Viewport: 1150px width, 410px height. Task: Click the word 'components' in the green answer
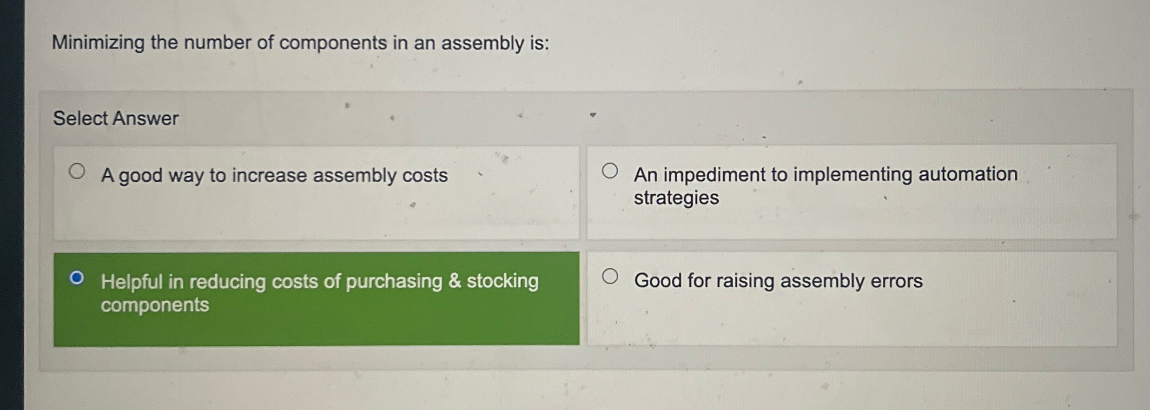pyautogui.click(x=155, y=305)
